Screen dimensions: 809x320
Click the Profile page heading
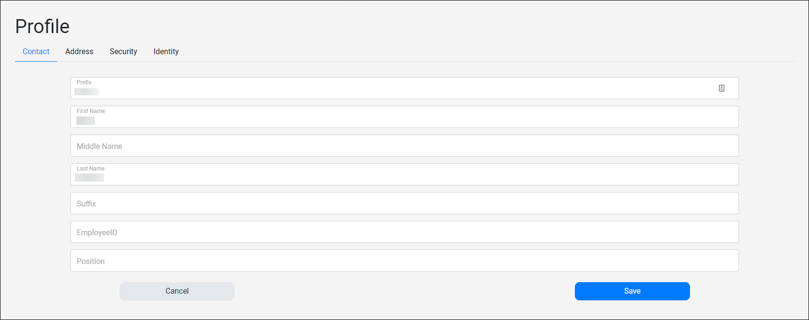click(42, 26)
